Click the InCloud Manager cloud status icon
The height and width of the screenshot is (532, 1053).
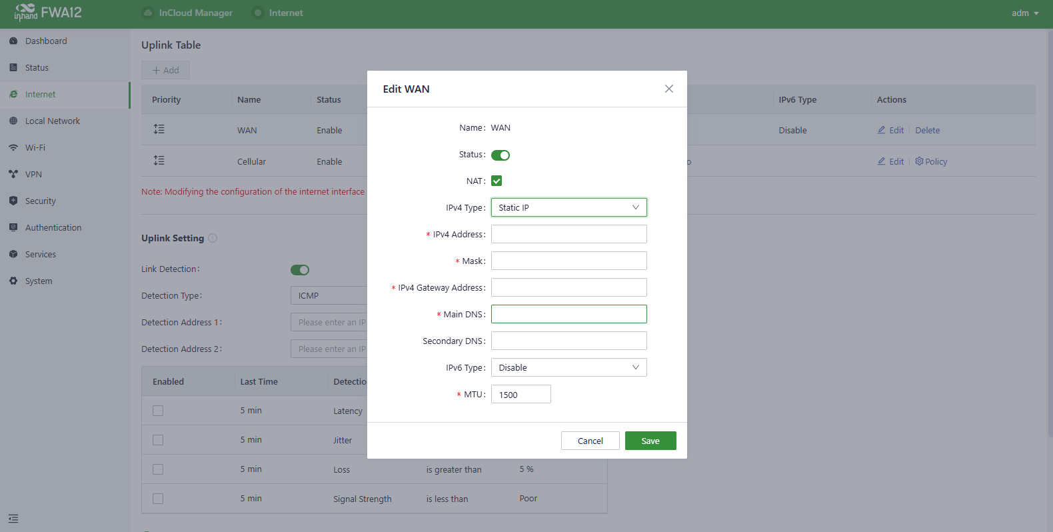[x=148, y=13]
